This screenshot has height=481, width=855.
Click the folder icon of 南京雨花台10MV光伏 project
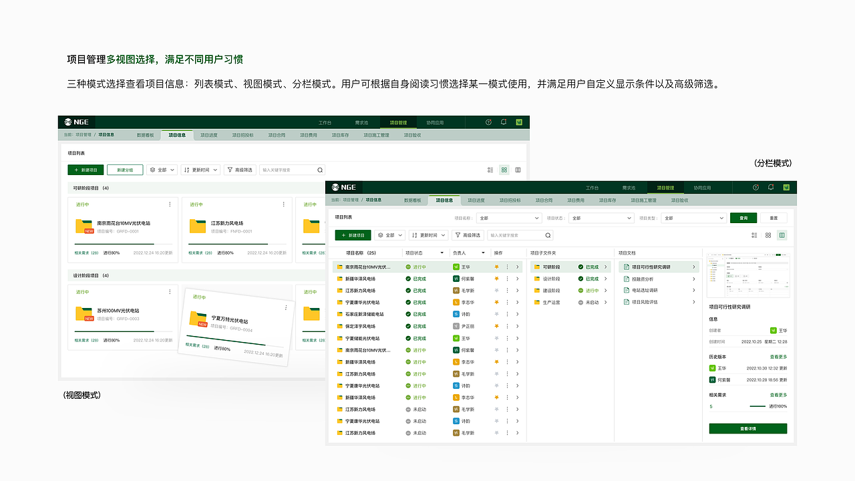point(339,267)
